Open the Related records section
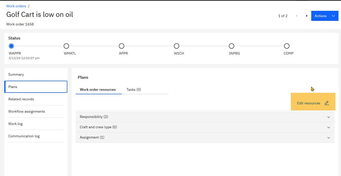The height and width of the screenshot is (176, 341). point(21,99)
